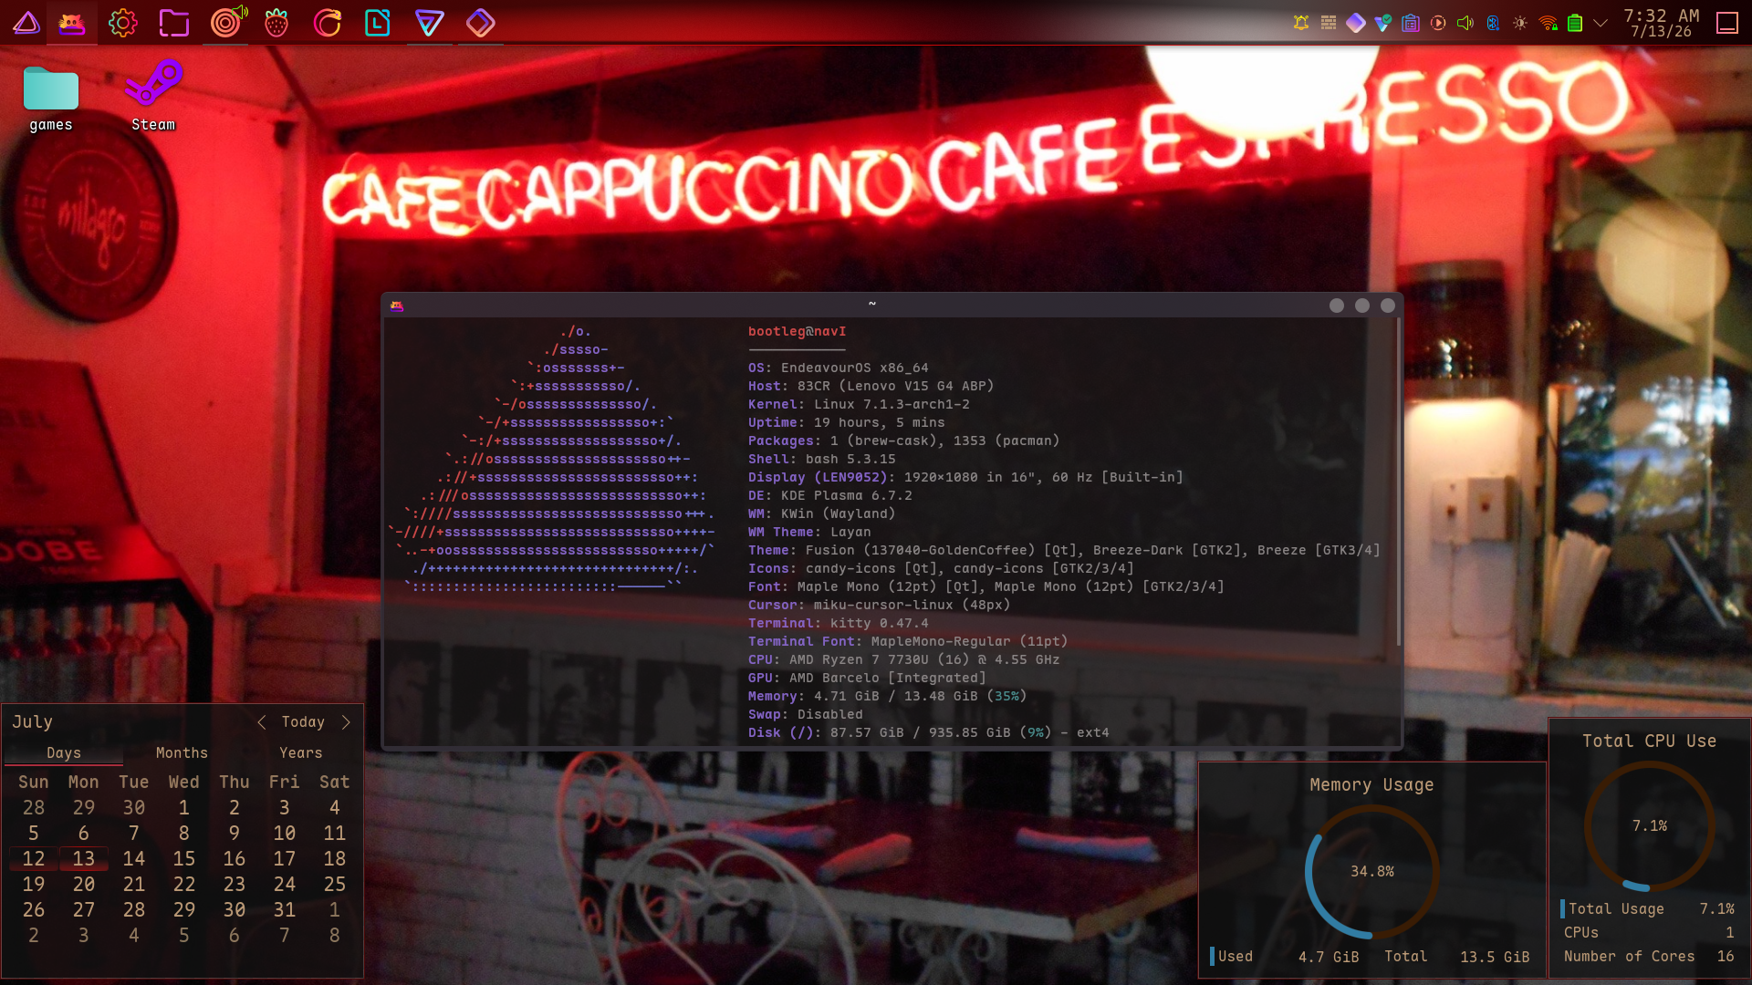The image size is (1752, 985).
Task: Open the media player tray icon
Action: [x=1438, y=23]
